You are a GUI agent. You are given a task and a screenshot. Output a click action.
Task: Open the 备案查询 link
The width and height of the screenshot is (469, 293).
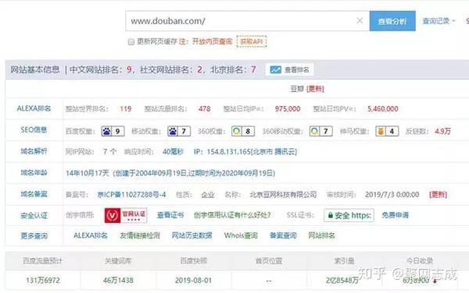(x=283, y=235)
